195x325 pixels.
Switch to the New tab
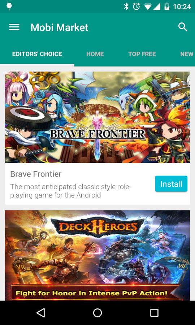click(x=186, y=54)
